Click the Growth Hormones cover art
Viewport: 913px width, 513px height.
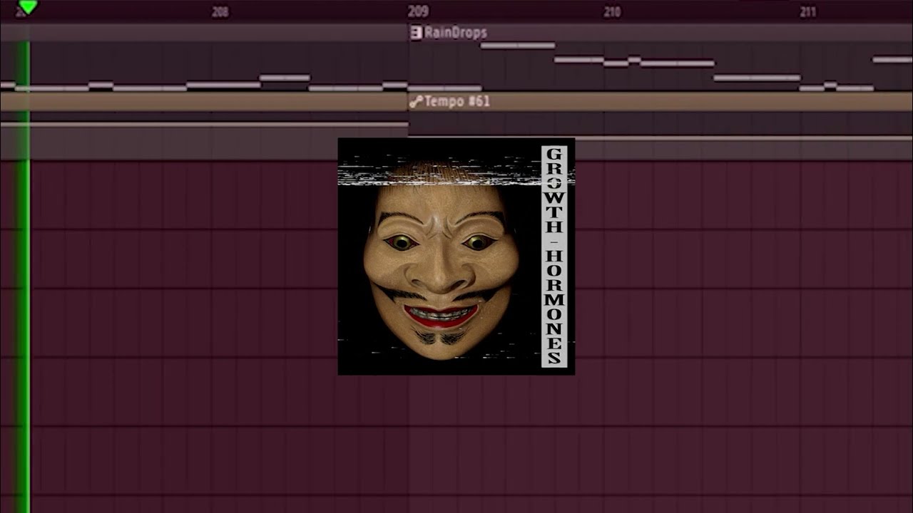pos(456,256)
